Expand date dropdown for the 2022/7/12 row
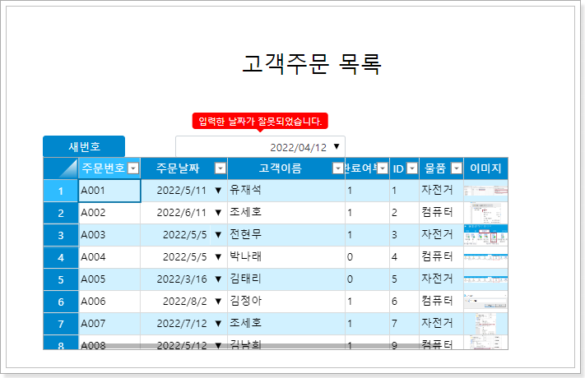 (x=218, y=324)
